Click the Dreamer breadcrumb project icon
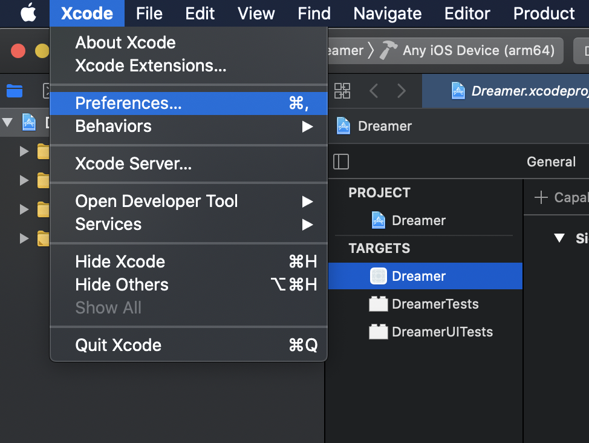Viewport: 589px width, 443px height. (343, 126)
